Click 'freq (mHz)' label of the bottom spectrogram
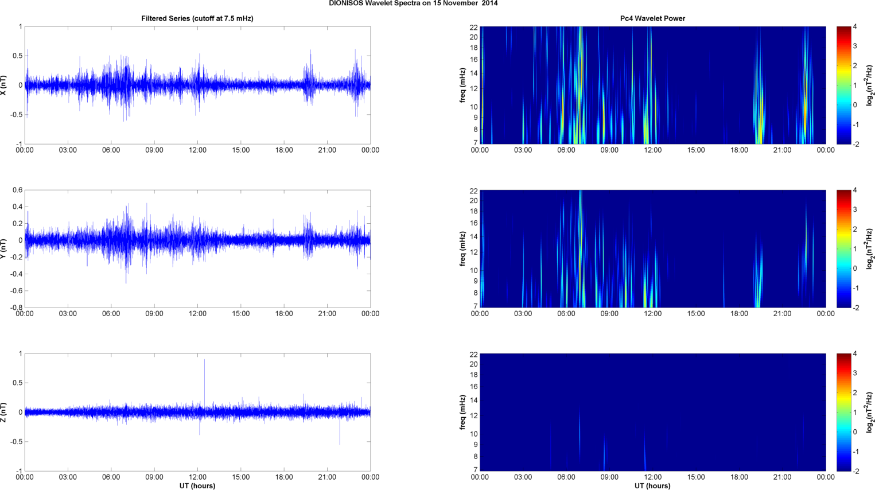The height and width of the screenshot is (490, 875). [x=462, y=412]
